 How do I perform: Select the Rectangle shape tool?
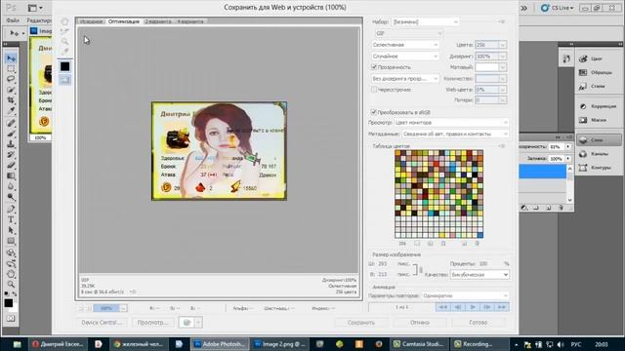11,241
